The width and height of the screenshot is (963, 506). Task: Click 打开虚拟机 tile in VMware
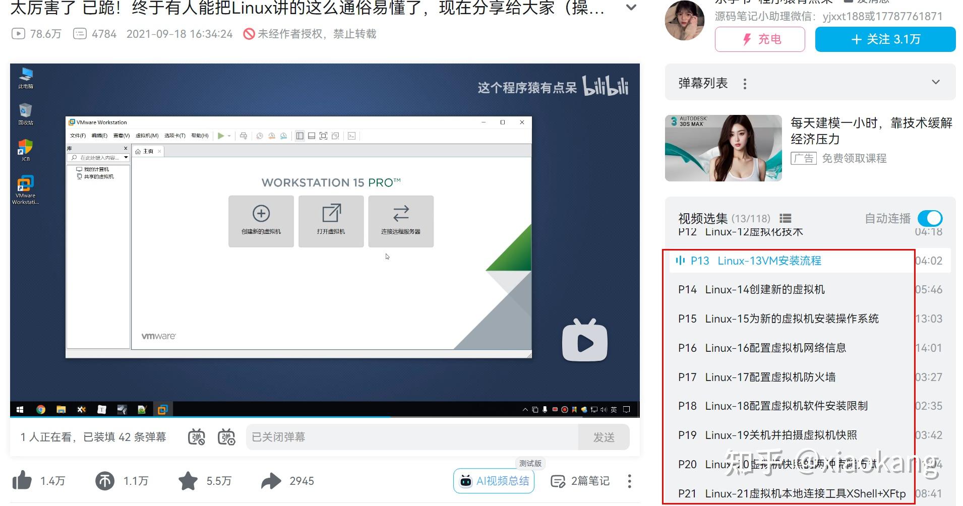[331, 221]
